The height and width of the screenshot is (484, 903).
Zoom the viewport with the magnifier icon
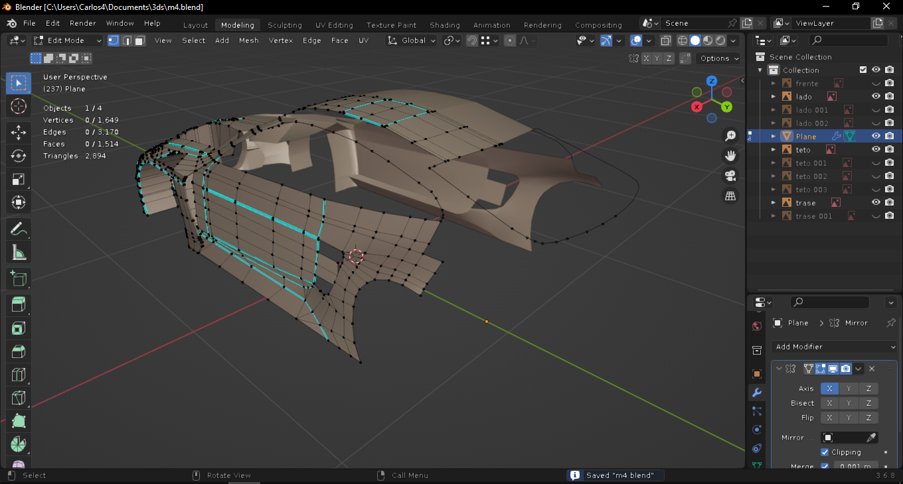point(730,136)
